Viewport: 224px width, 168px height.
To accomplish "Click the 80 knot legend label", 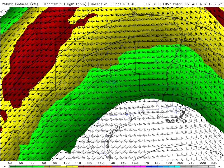I will 44,163.
